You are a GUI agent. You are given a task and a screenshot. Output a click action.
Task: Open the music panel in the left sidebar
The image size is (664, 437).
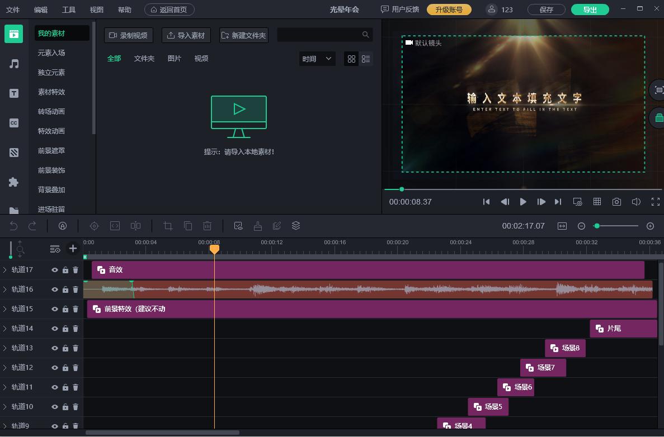[13, 64]
